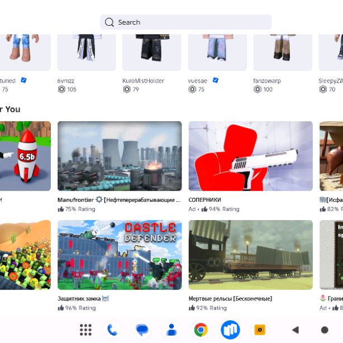Click the '96% Rating' text
343x343 pixels.
(80, 308)
